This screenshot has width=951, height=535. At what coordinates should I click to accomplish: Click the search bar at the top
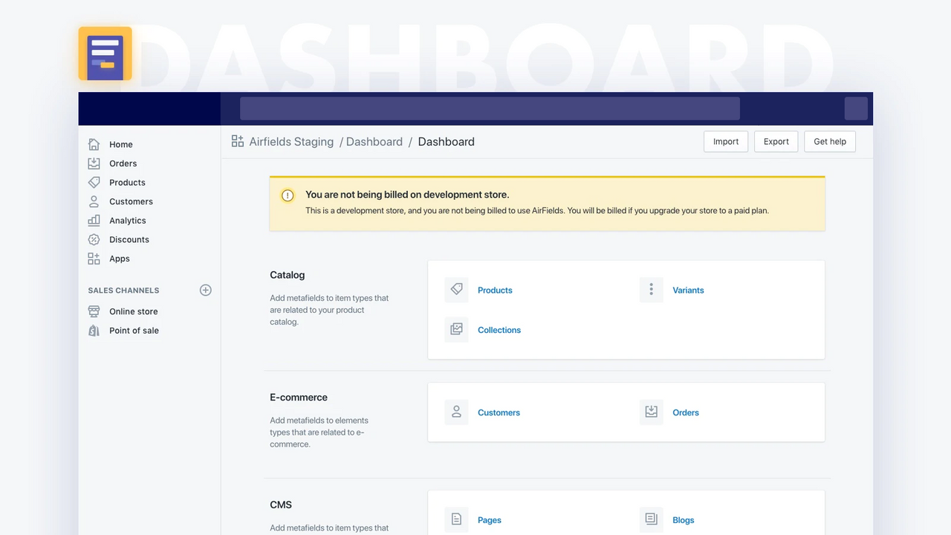pos(490,108)
